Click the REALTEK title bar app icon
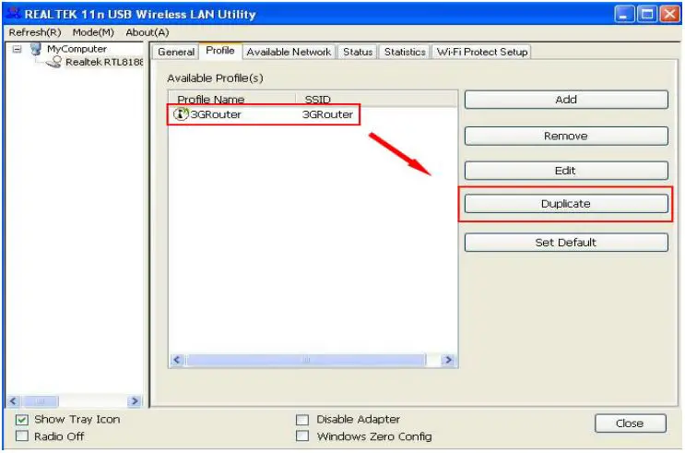This screenshot has width=685, height=453. (14, 14)
